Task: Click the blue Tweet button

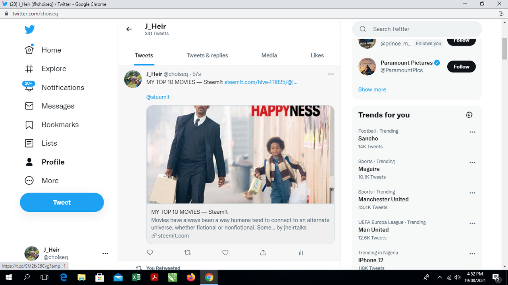Action: pos(62,202)
